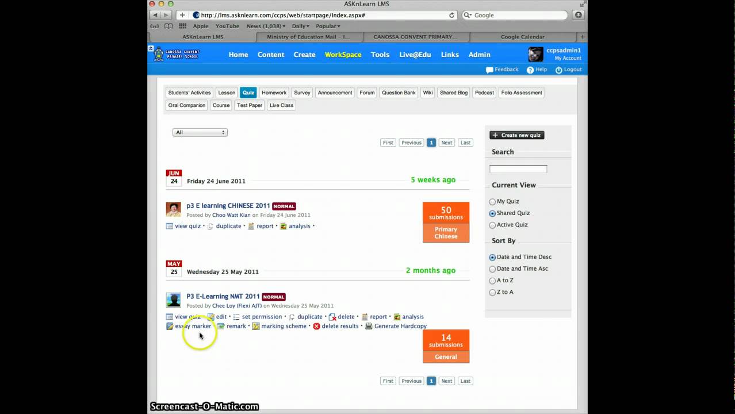Click the add bookmark plus button
This screenshot has width=735, height=414.
(182, 15)
